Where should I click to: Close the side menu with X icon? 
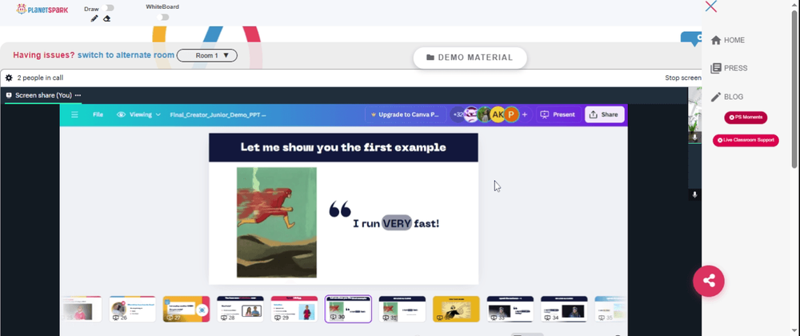pos(710,6)
